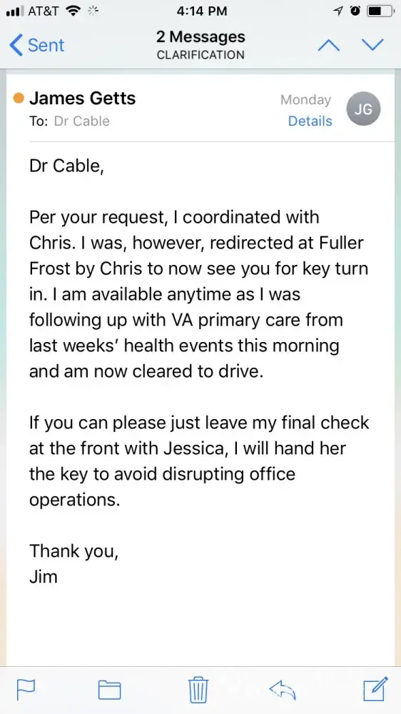Screen dimensions: 401x714
Task: Open the Details link for sender
Action: pos(310,121)
